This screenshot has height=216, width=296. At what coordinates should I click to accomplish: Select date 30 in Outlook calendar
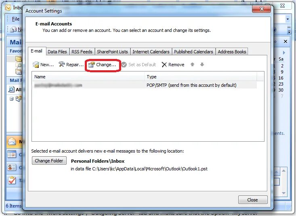pyautogui.click(x=281, y=90)
